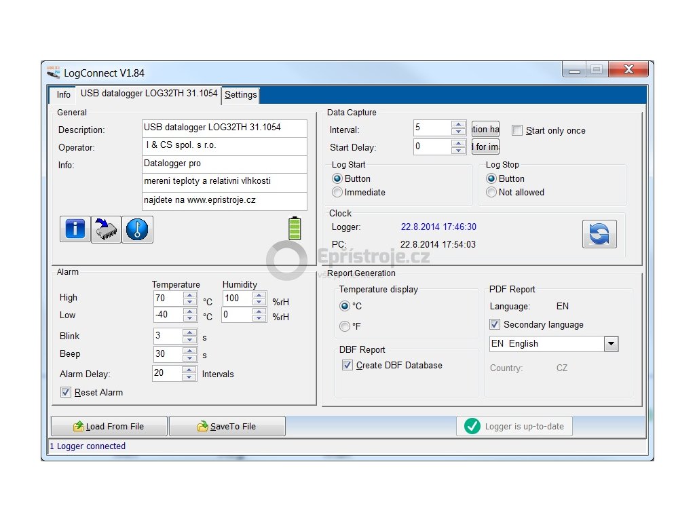Click the green battery level indicator
The image size is (695, 521).
(x=295, y=228)
